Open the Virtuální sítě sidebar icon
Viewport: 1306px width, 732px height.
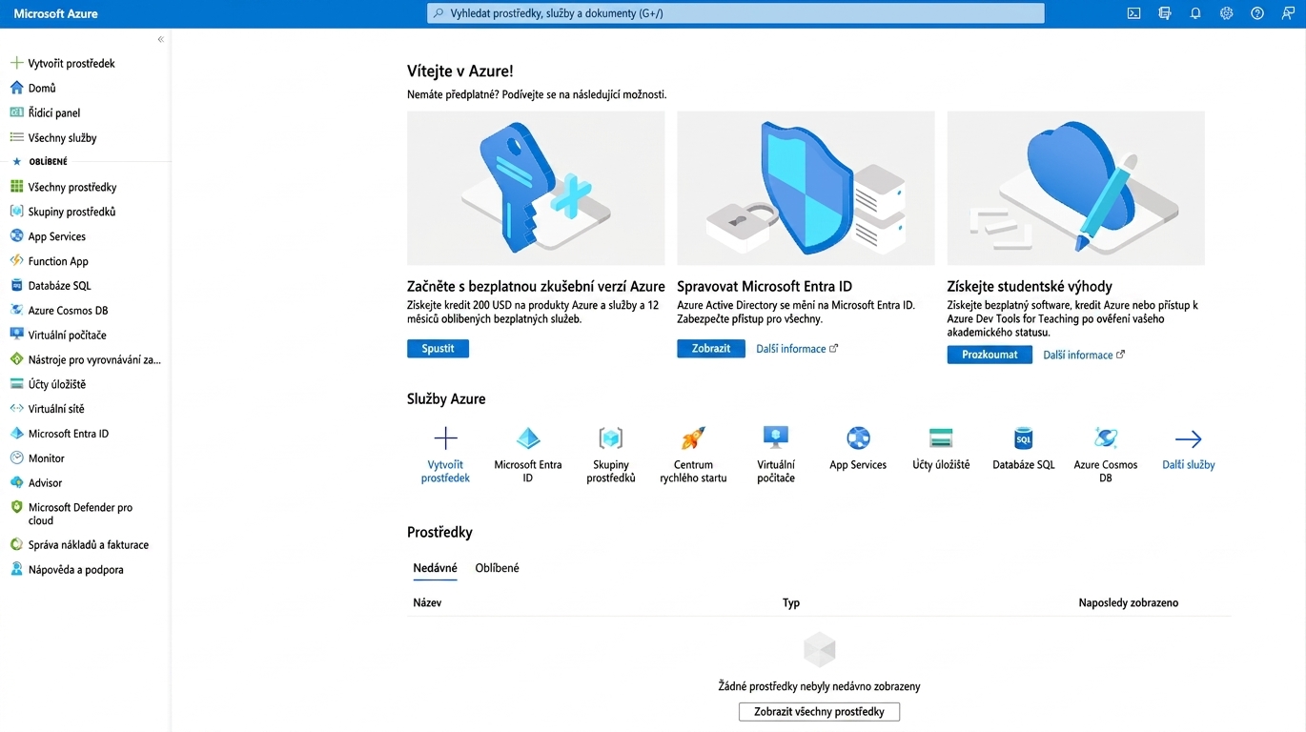point(16,409)
